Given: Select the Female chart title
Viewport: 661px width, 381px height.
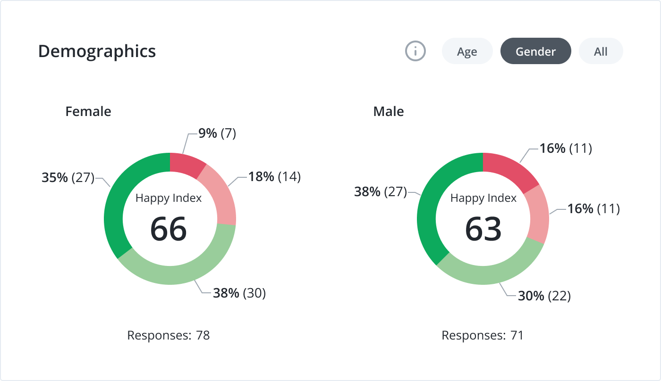Looking at the screenshot, I should (88, 111).
